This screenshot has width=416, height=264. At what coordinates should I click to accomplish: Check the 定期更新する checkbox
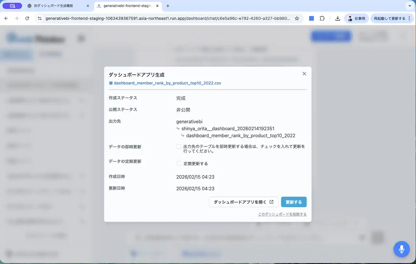[179, 164]
